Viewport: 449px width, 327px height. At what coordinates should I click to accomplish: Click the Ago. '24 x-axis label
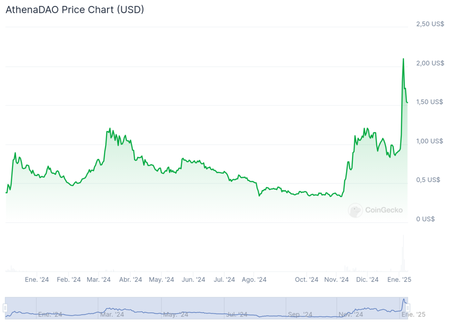tap(254, 280)
